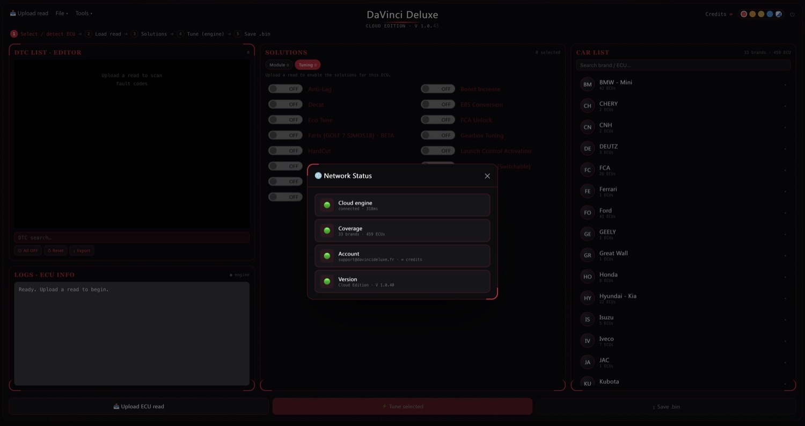Screen dimensions: 805x426
Task: Toggle the Gearbox Tuning switch
Action: click(438, 135)
